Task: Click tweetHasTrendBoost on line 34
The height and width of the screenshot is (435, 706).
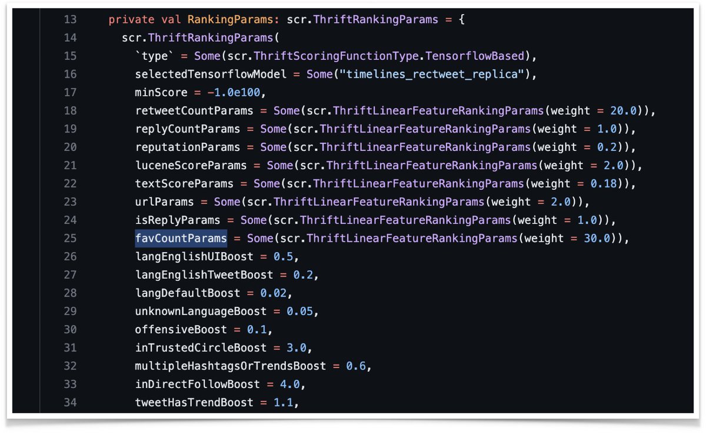Action: (194, 402)
